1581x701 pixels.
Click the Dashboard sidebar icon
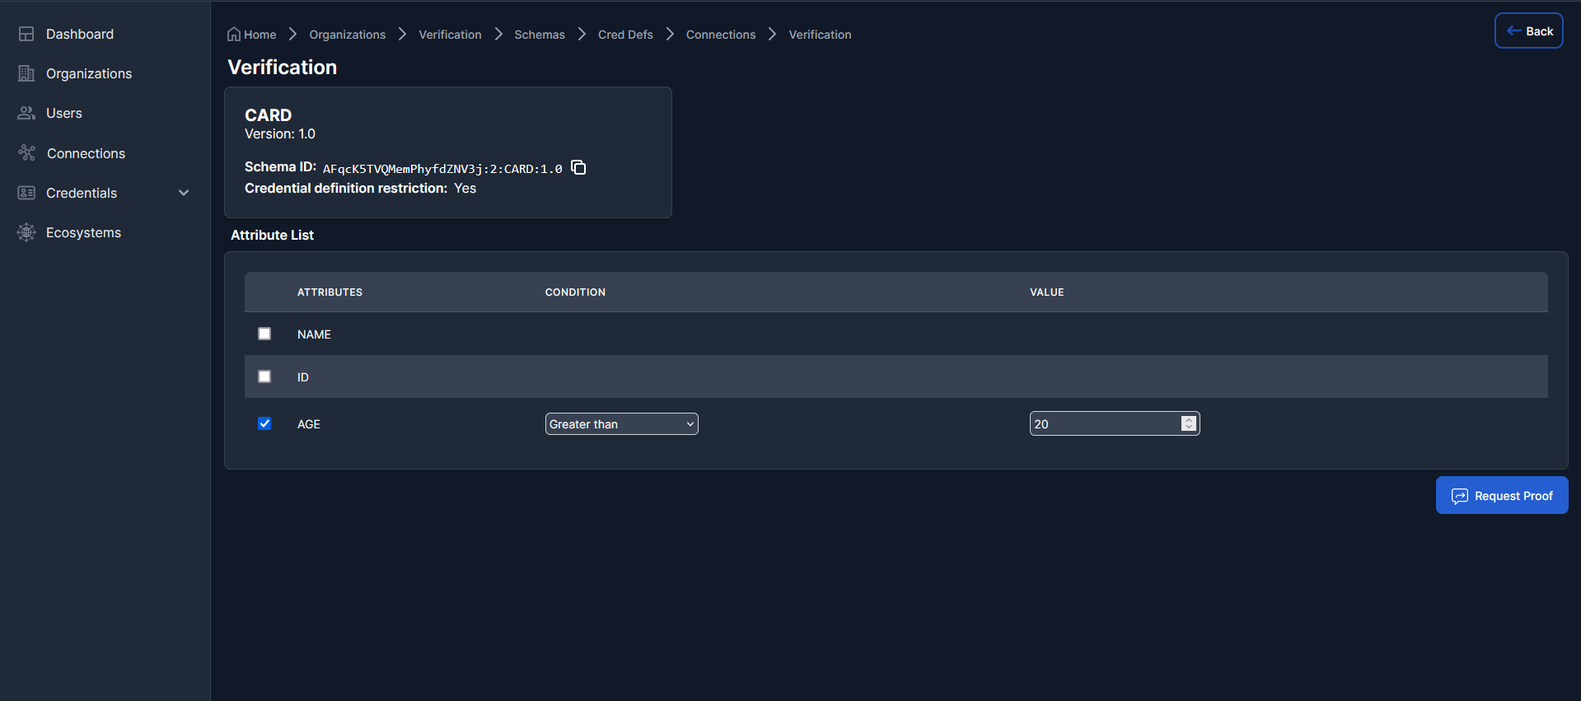26,34
